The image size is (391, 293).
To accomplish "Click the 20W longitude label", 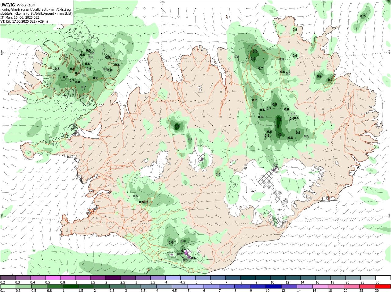I will 163,2.
